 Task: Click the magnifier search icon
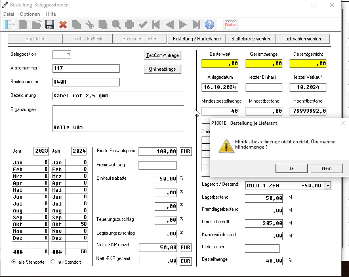(x=116, y=25)
